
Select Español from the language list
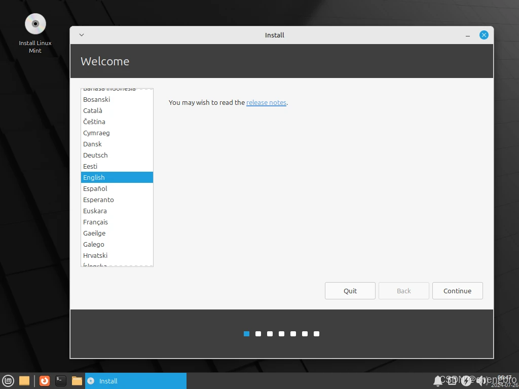coord(95,188)
